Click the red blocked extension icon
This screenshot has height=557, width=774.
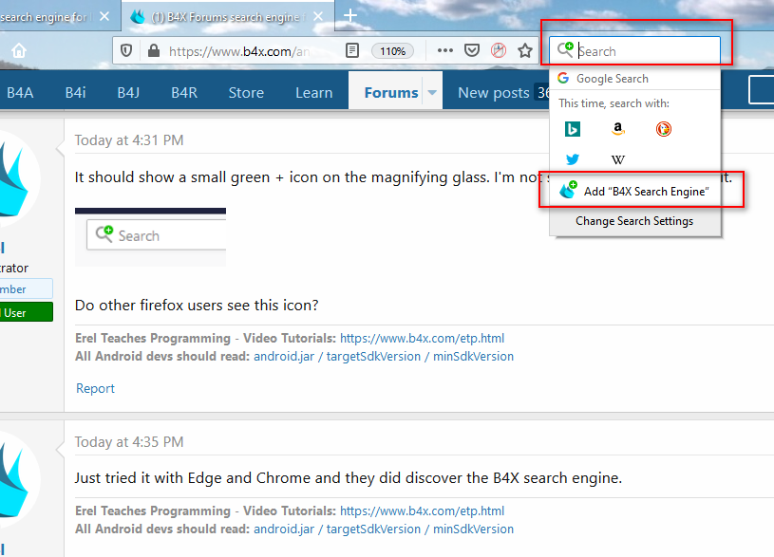point(499,50)
